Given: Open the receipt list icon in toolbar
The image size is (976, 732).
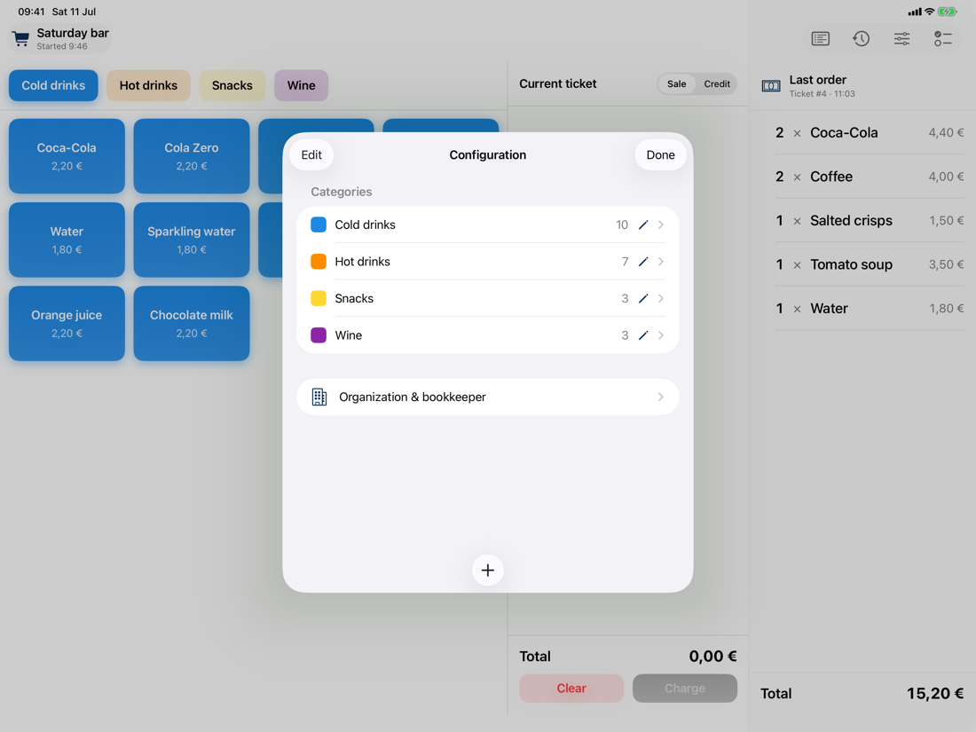Looking at the screenshot, I should point(821,38).
